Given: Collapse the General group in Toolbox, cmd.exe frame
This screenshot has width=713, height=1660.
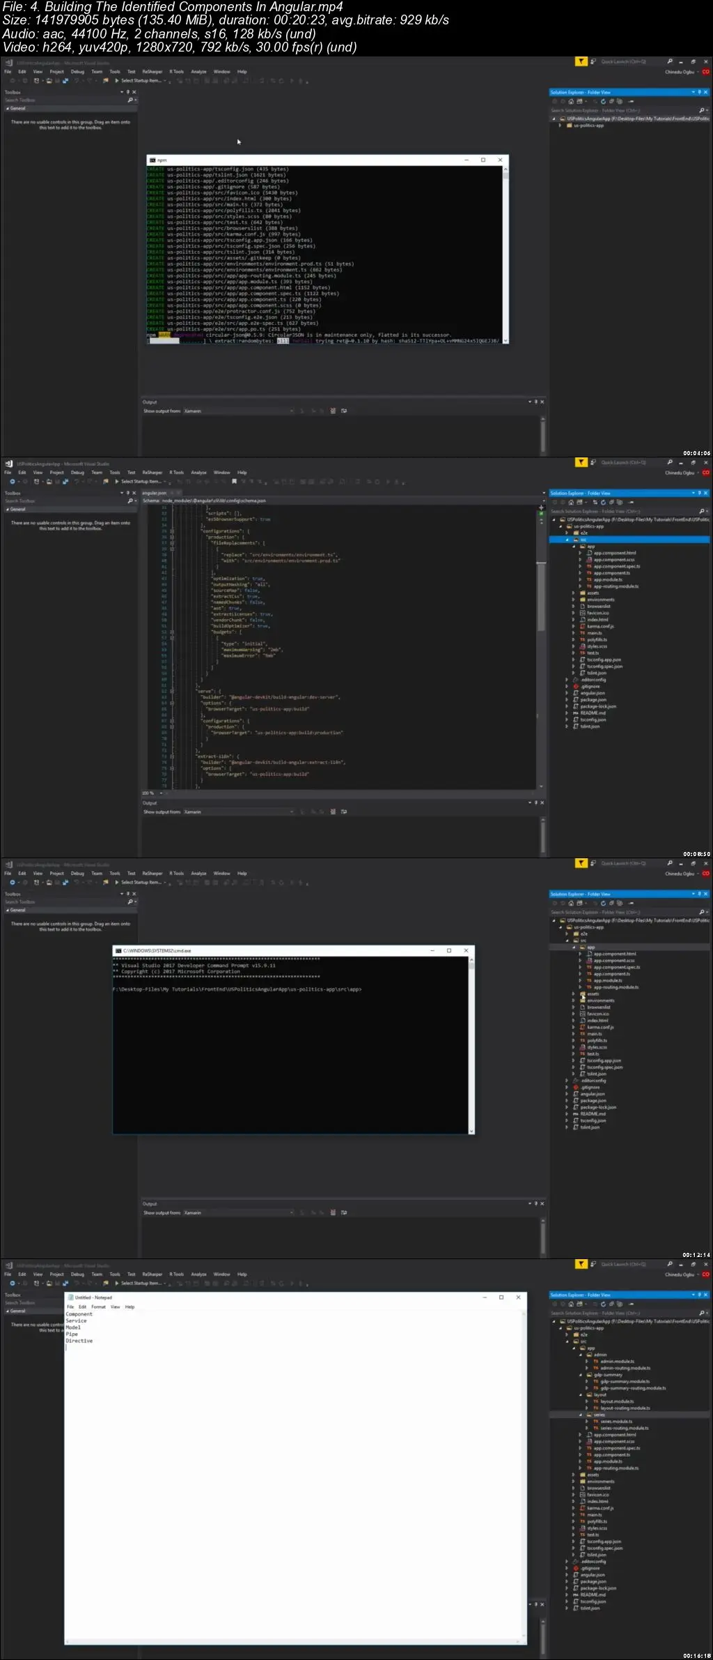Looking at the screenshot, I should (x=8, y=910).
